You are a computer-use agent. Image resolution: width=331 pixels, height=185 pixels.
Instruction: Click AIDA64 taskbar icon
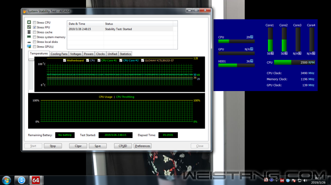[x=36, y=180]
